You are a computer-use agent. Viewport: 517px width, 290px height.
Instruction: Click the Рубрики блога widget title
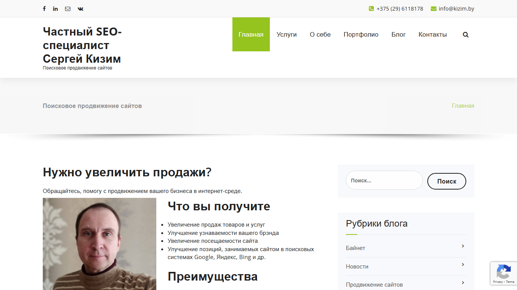[x=377, y=224]
